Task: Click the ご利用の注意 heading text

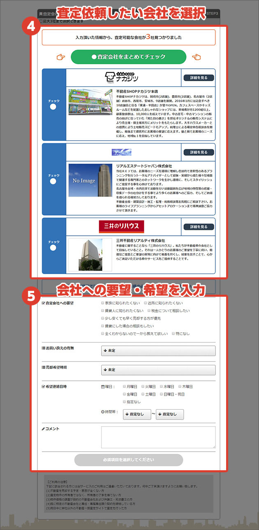Action: pos(58,481)
